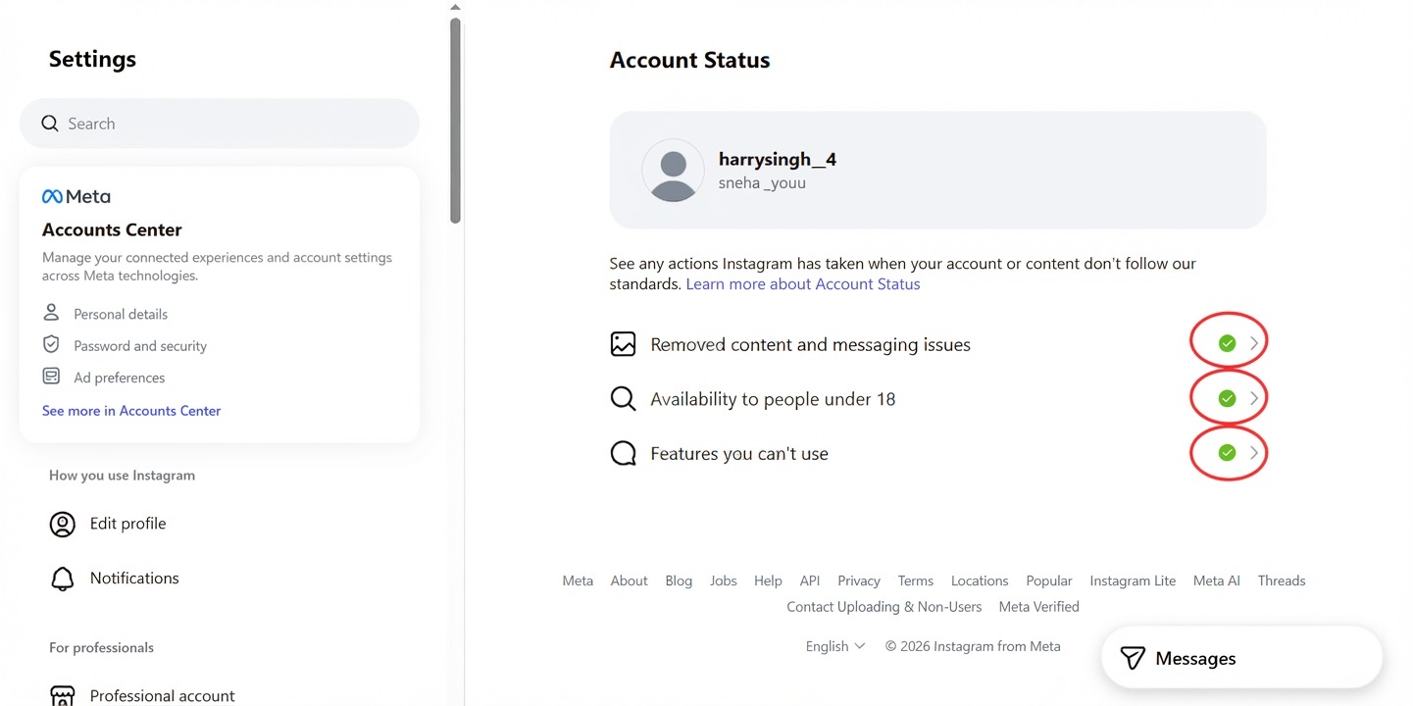Viewport: 1413px width, 706px height.
Task: Open the English language dropdown
Action: (835, 646)
